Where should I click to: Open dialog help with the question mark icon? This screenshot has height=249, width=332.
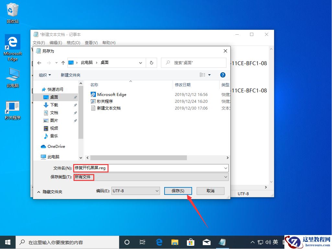click(223, 75)
